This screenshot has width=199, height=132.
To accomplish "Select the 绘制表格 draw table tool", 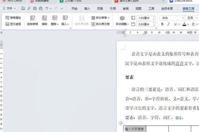I will point(33,20).
